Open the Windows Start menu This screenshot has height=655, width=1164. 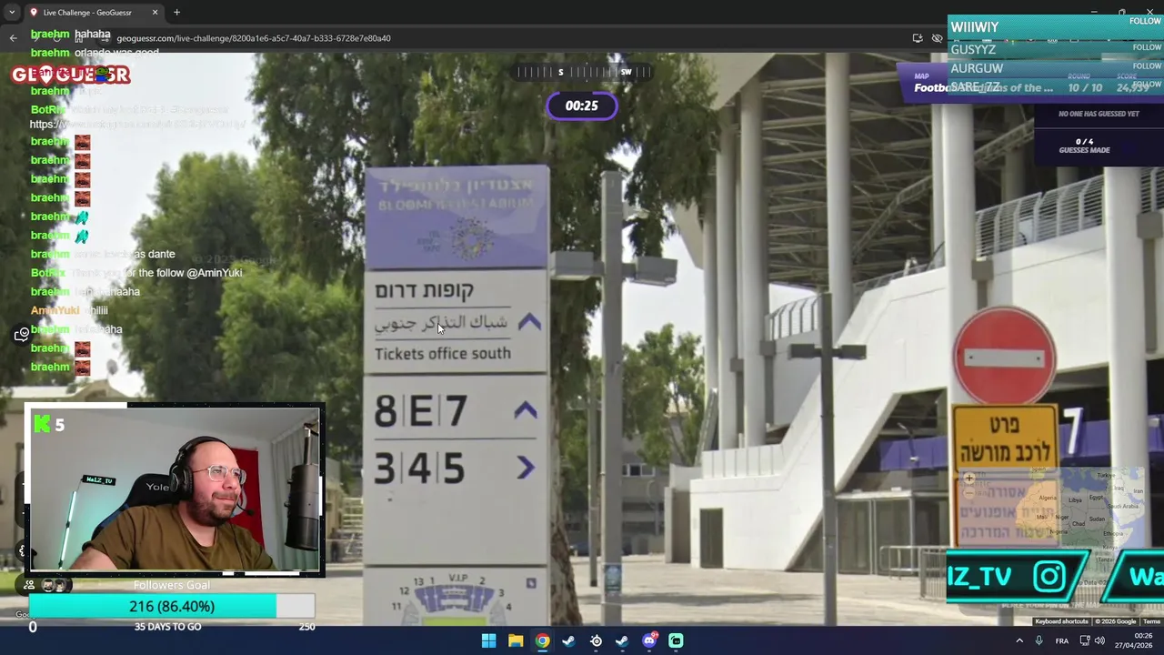tap(488, 640)
